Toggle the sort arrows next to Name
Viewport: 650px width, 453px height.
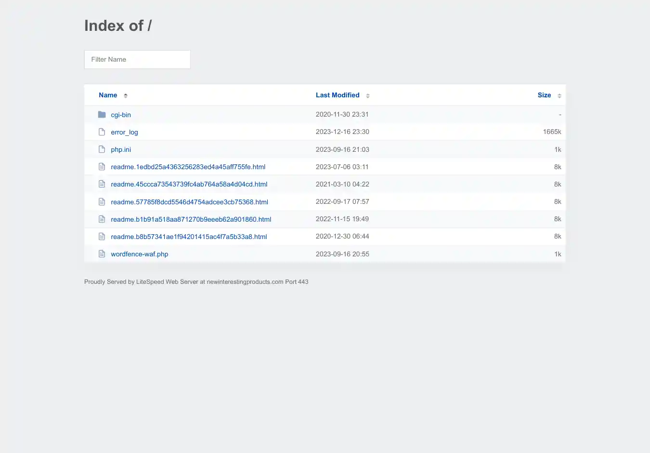(126, 95)
